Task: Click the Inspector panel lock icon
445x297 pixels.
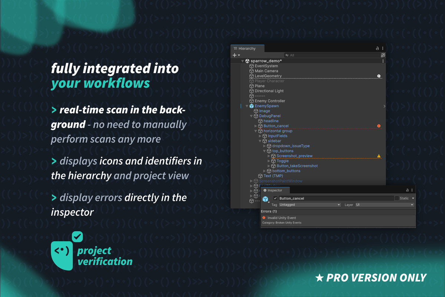Action: [x=408, y=190]
